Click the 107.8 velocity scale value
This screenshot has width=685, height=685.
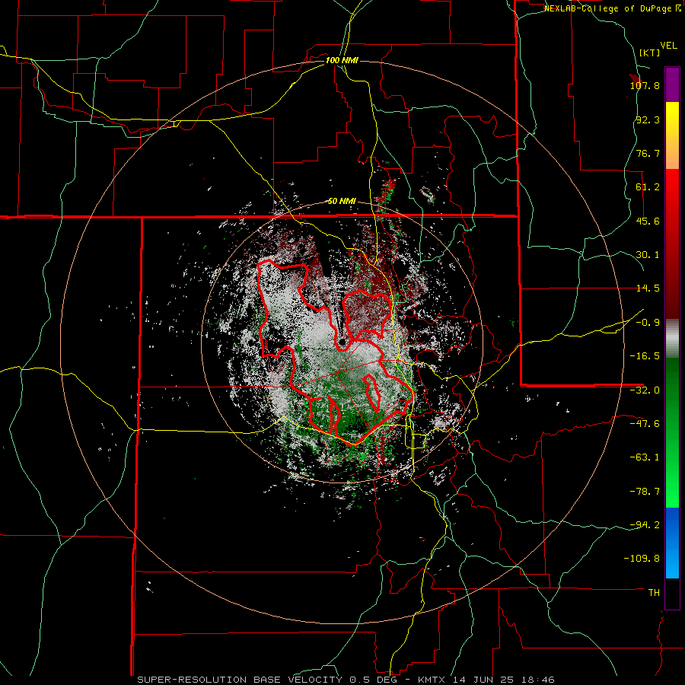(x=645, y=85)
